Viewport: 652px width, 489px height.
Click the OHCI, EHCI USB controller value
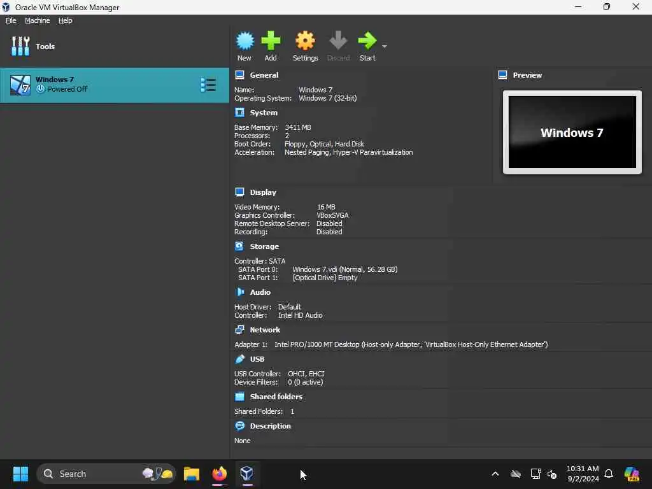(306, 374)
